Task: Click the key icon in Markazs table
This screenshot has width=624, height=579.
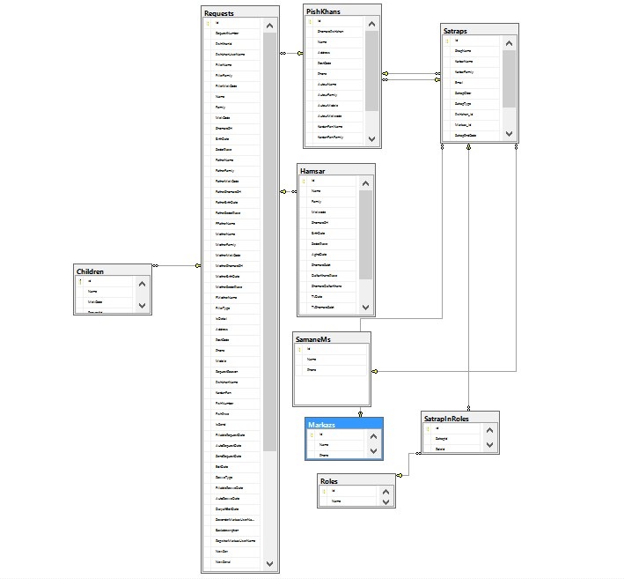Action: [310, 435]
